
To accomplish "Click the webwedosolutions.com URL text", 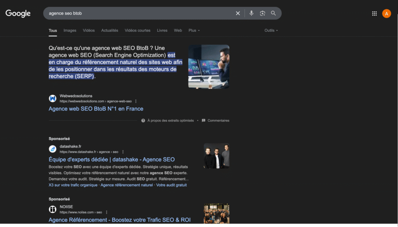I will click(x=96, y=101).
